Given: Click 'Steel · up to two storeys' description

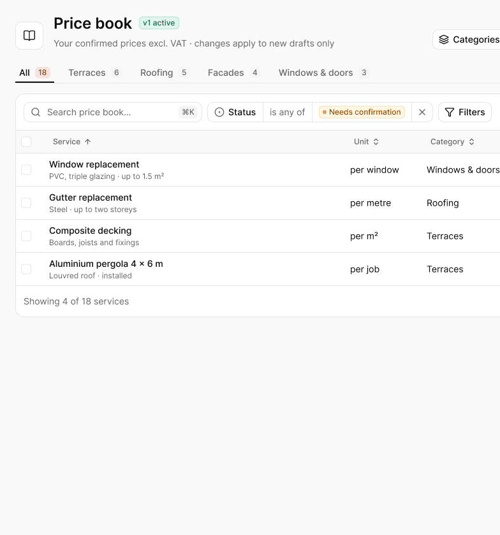Looking at the screenshot, I should click(x=93, y=210).
